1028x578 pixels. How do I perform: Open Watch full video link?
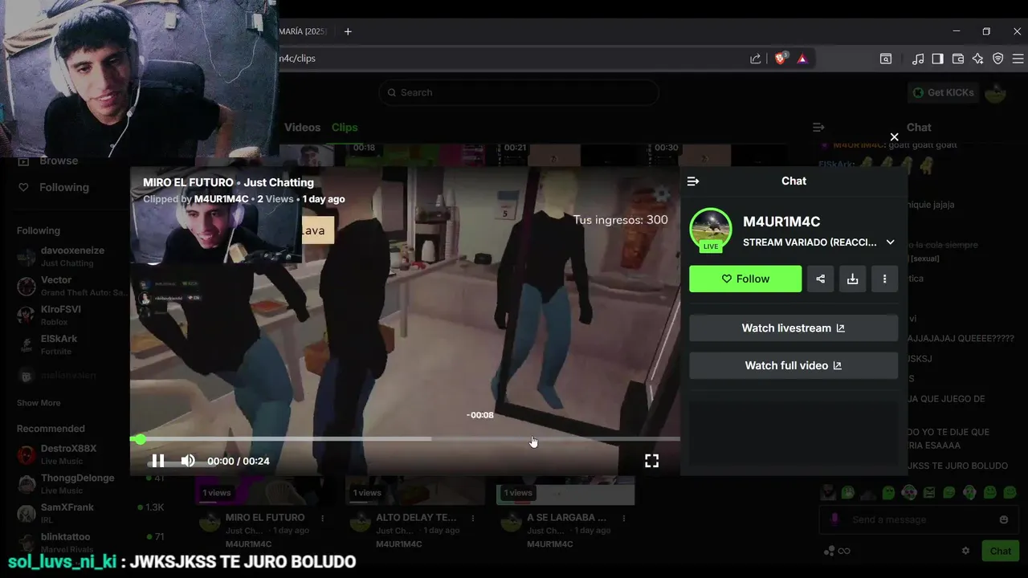[793, 365]
